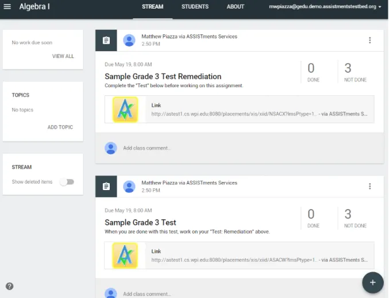Open the hamburger main menu
The height and width of the screenshot is (298, 389).
coord(7,6)
